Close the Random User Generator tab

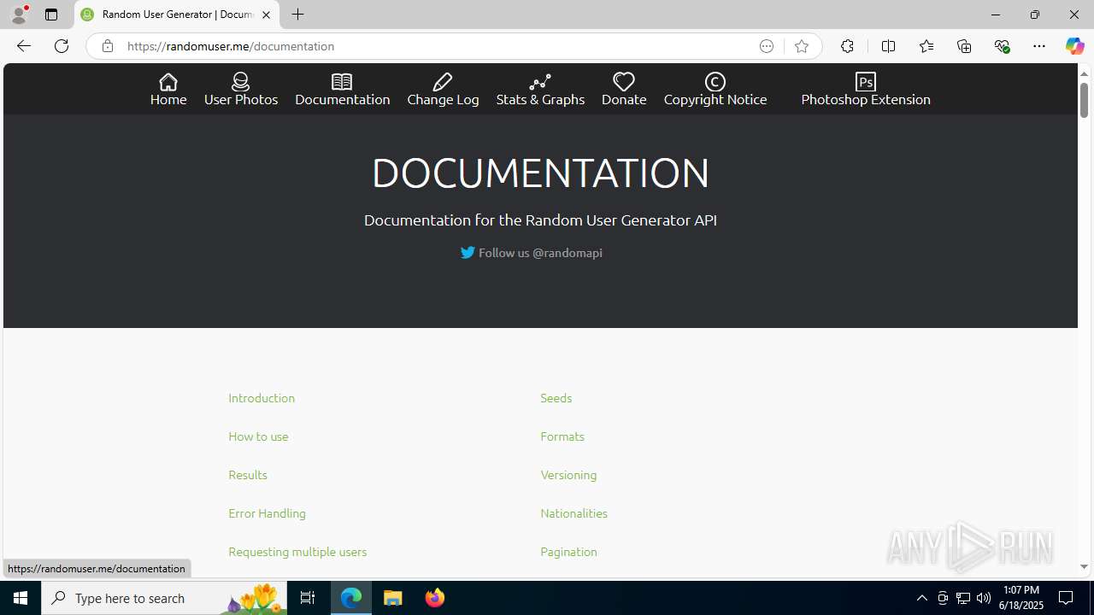(x=266, y=15)
